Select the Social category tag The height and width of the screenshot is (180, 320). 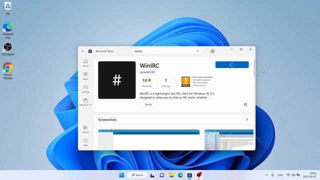point(148,104)
